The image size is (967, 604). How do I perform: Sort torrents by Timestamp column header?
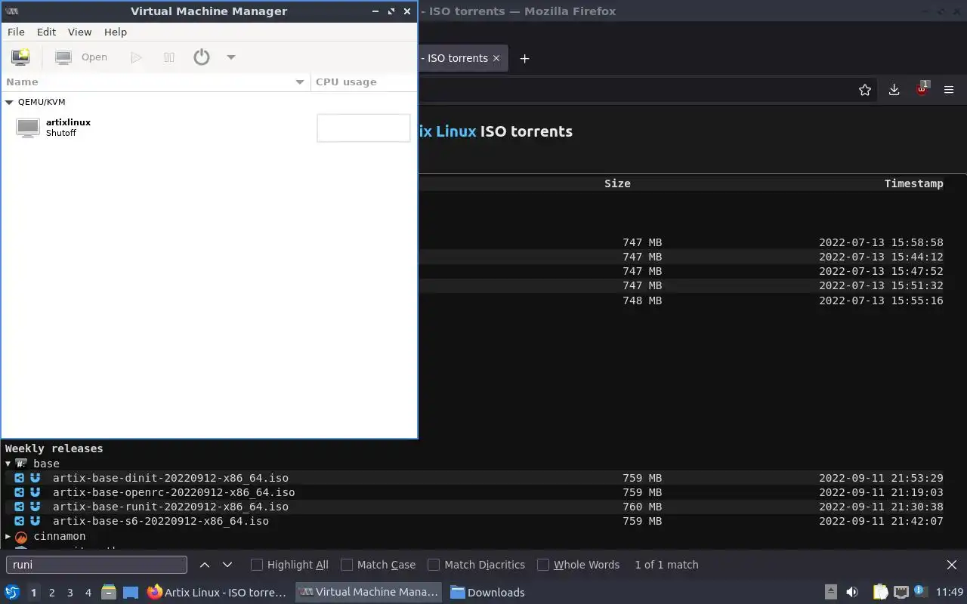tap(914, 183)
